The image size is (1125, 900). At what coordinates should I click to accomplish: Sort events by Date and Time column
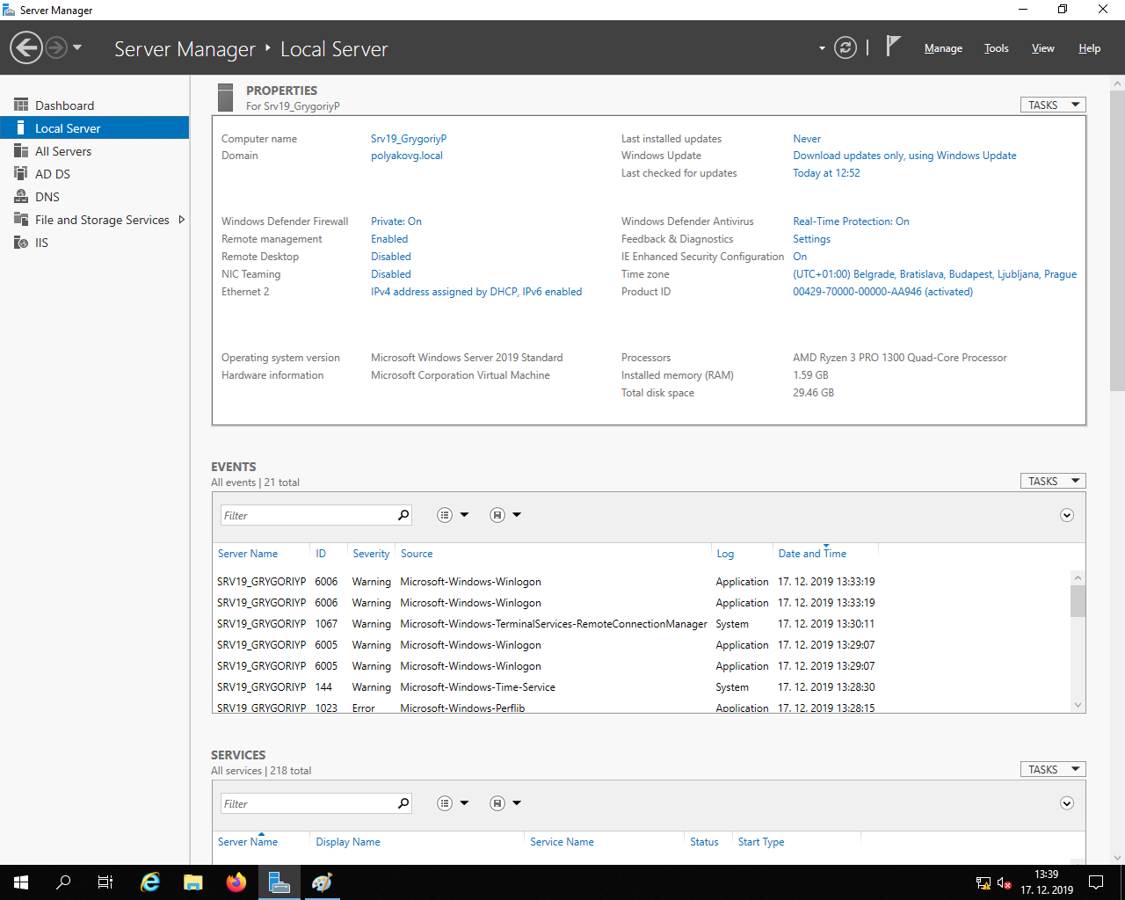coord(812,554)
